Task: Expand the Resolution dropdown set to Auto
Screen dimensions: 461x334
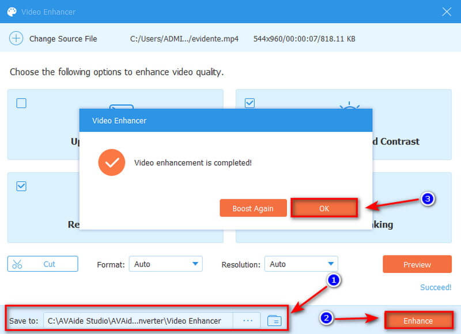Action: tap(301, 264)
